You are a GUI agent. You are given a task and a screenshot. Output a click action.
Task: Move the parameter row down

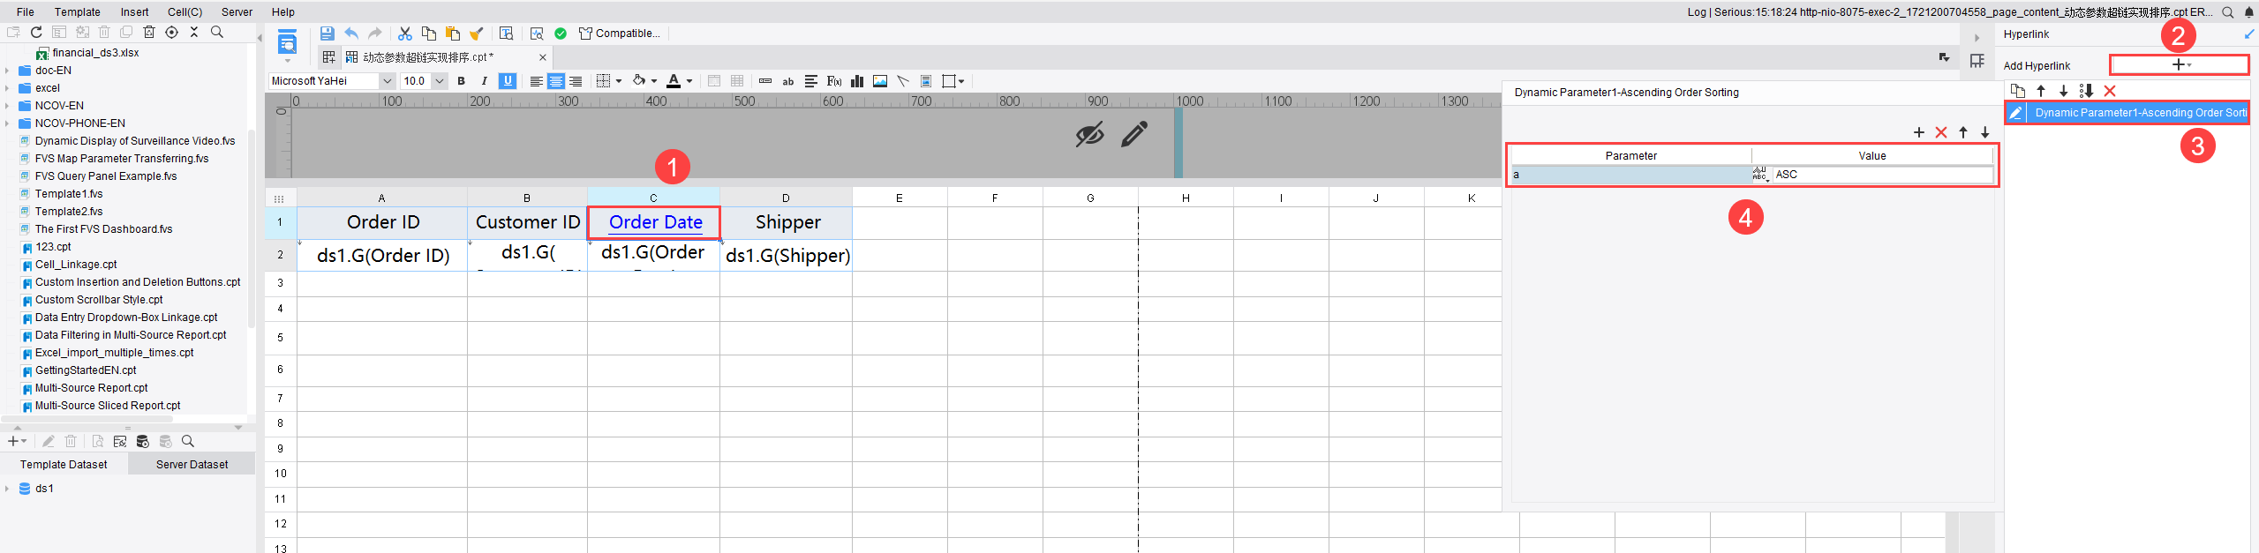point(1985,132)
